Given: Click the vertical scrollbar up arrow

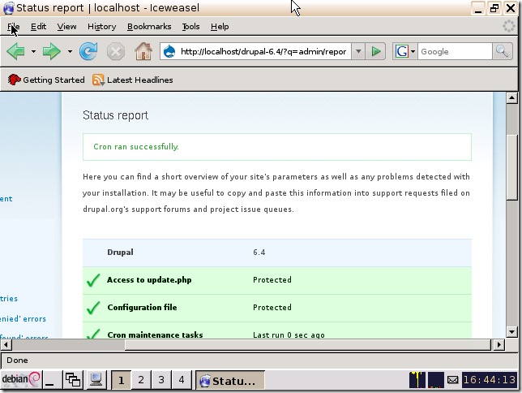Looking at the screenshot, I should (x=511, y=98).
